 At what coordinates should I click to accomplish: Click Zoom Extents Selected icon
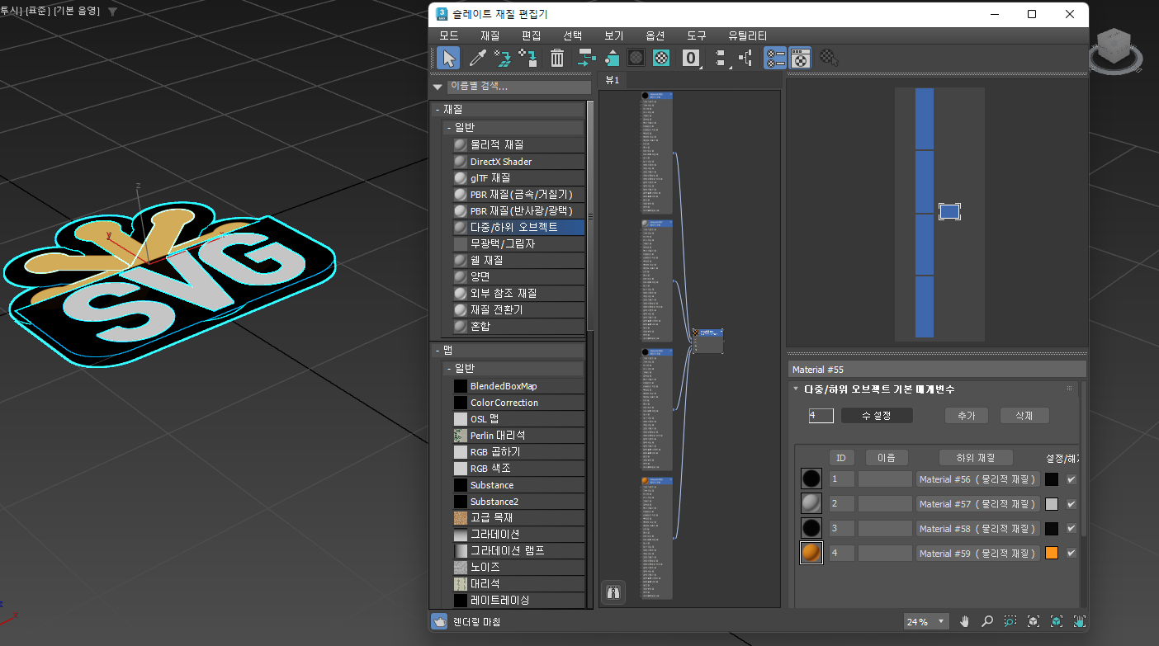[x=1057, y=621]
